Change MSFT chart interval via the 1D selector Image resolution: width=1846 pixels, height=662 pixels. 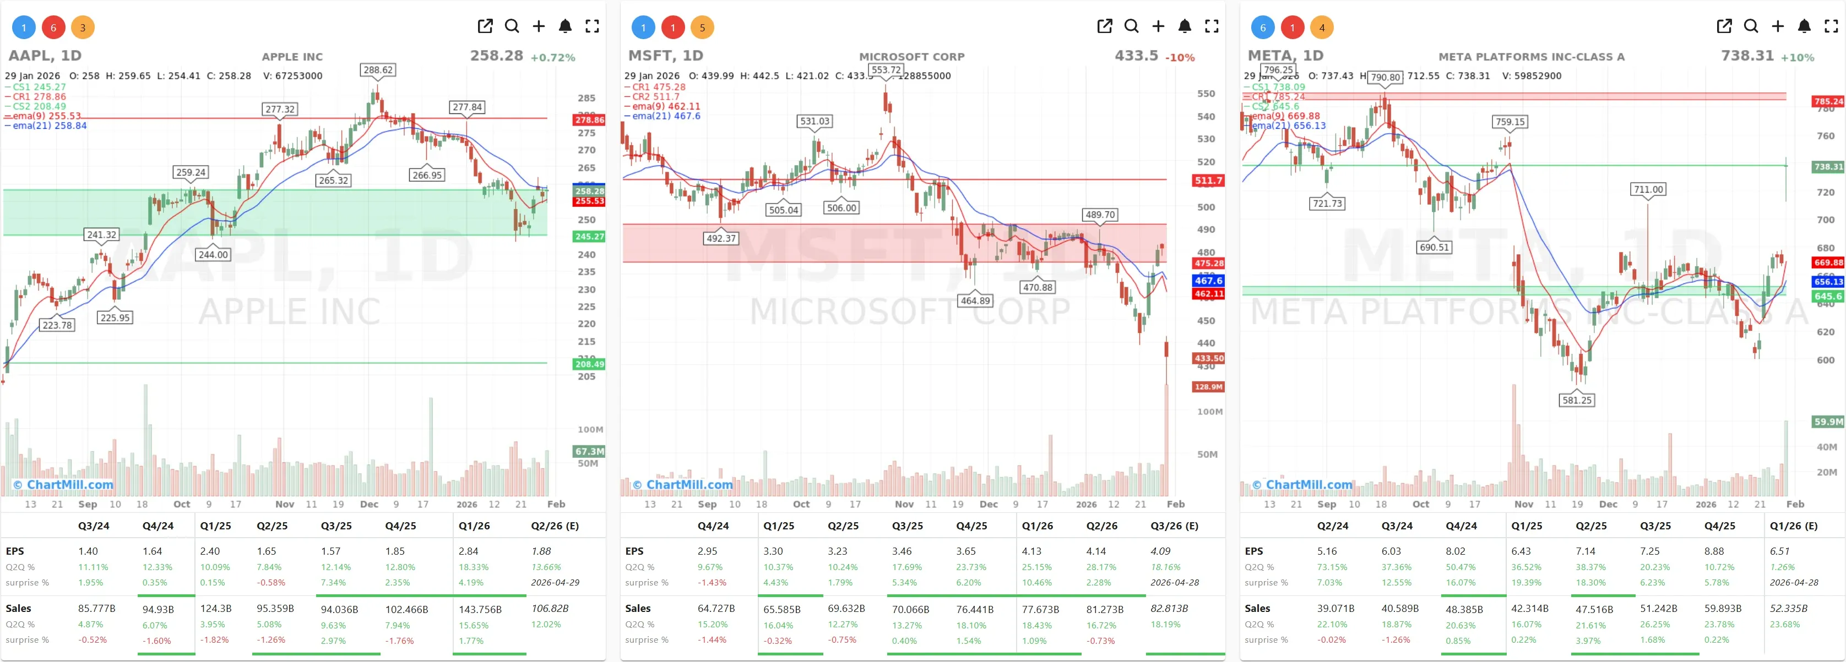point(692,56)
